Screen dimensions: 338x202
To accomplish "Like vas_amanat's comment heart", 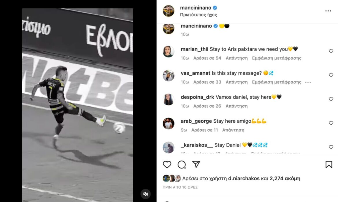I will pyautogui.click(x=331, y=75).
